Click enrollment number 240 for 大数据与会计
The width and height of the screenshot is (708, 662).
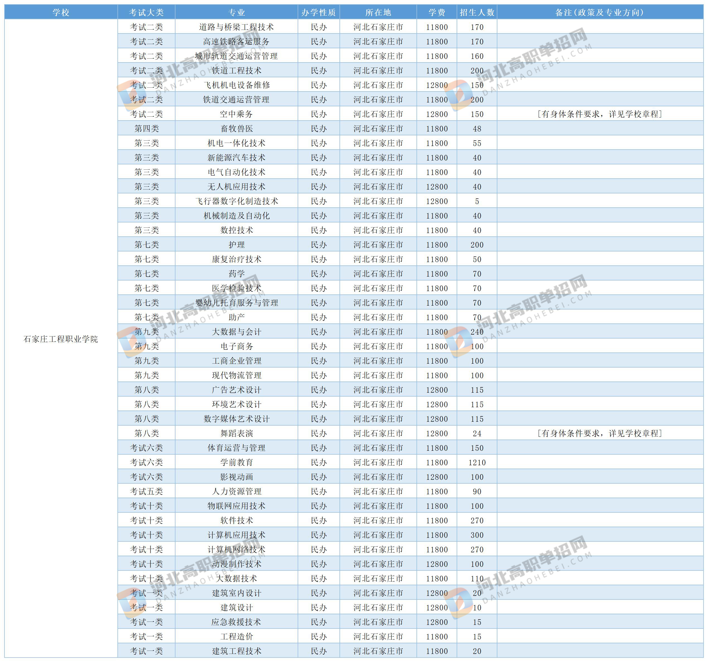coord(477,332)
